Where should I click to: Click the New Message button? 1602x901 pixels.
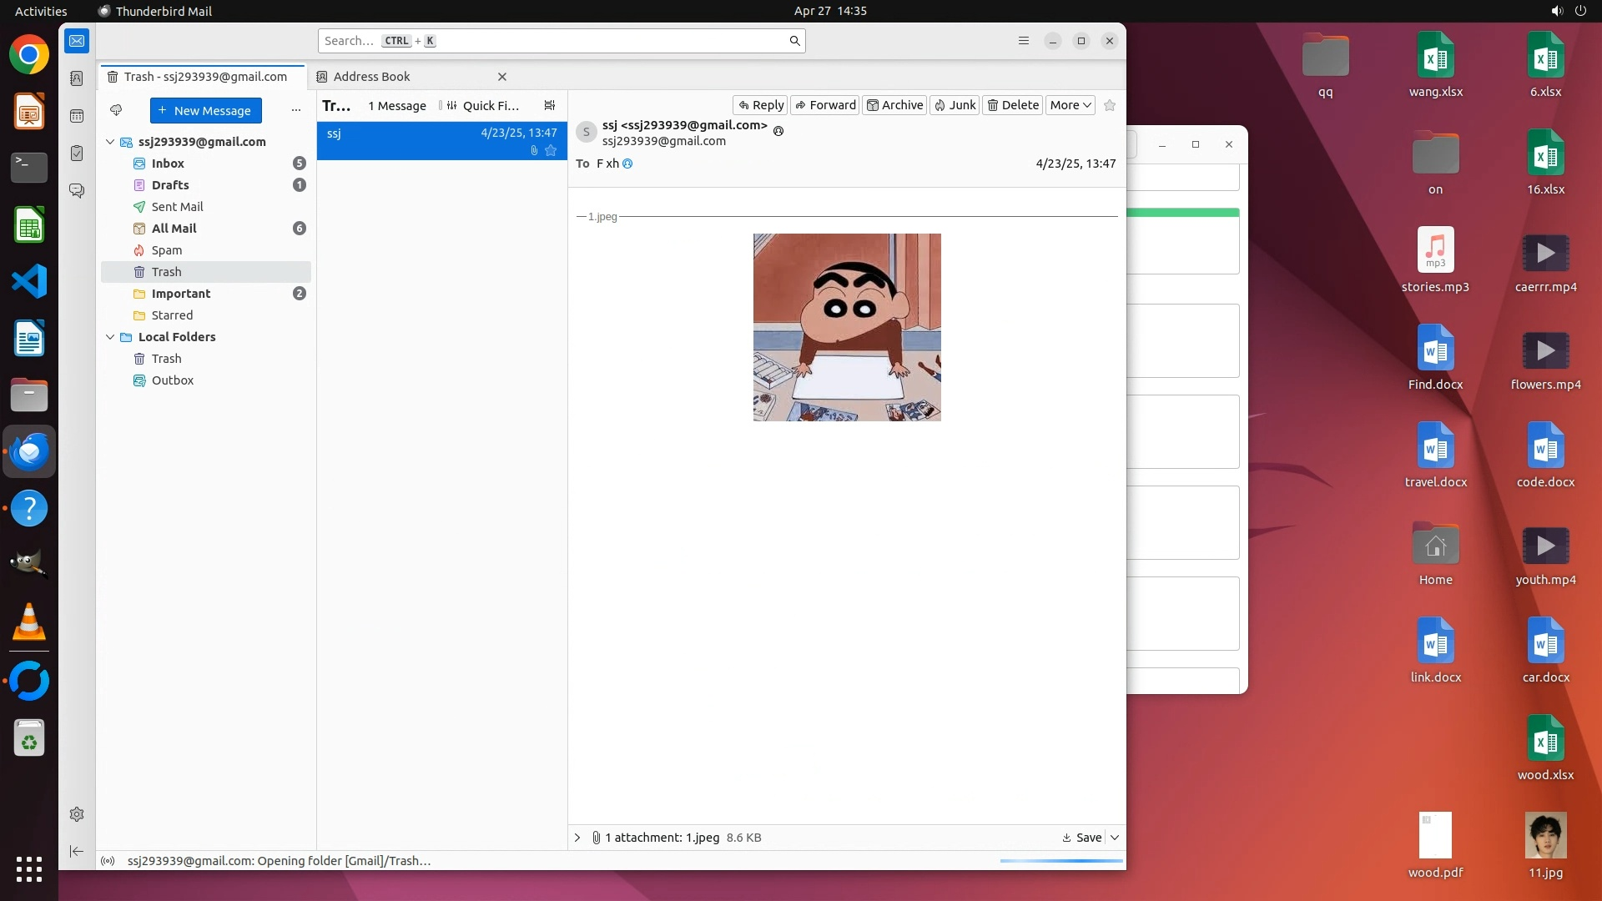click(x=205, y=111)
